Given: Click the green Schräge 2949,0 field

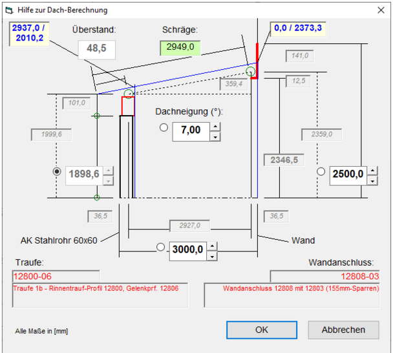Looking at the screenshot, I should 182,47.
